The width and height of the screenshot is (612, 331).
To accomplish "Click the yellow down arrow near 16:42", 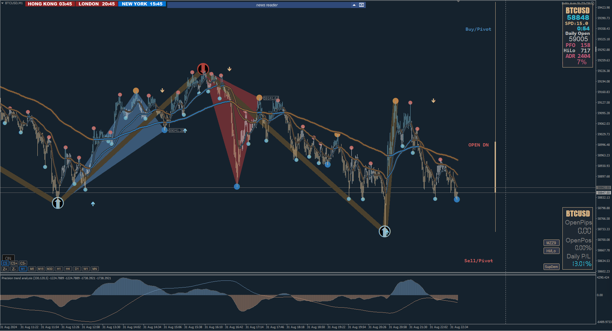I will pyautogui.click(x=230, y=69).
